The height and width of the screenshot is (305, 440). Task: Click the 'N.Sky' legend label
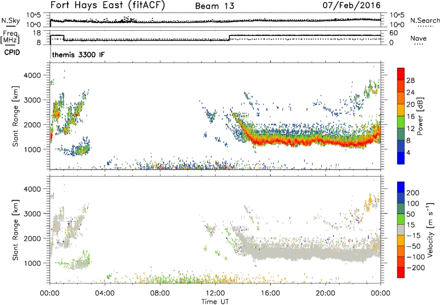click(10, 20)
